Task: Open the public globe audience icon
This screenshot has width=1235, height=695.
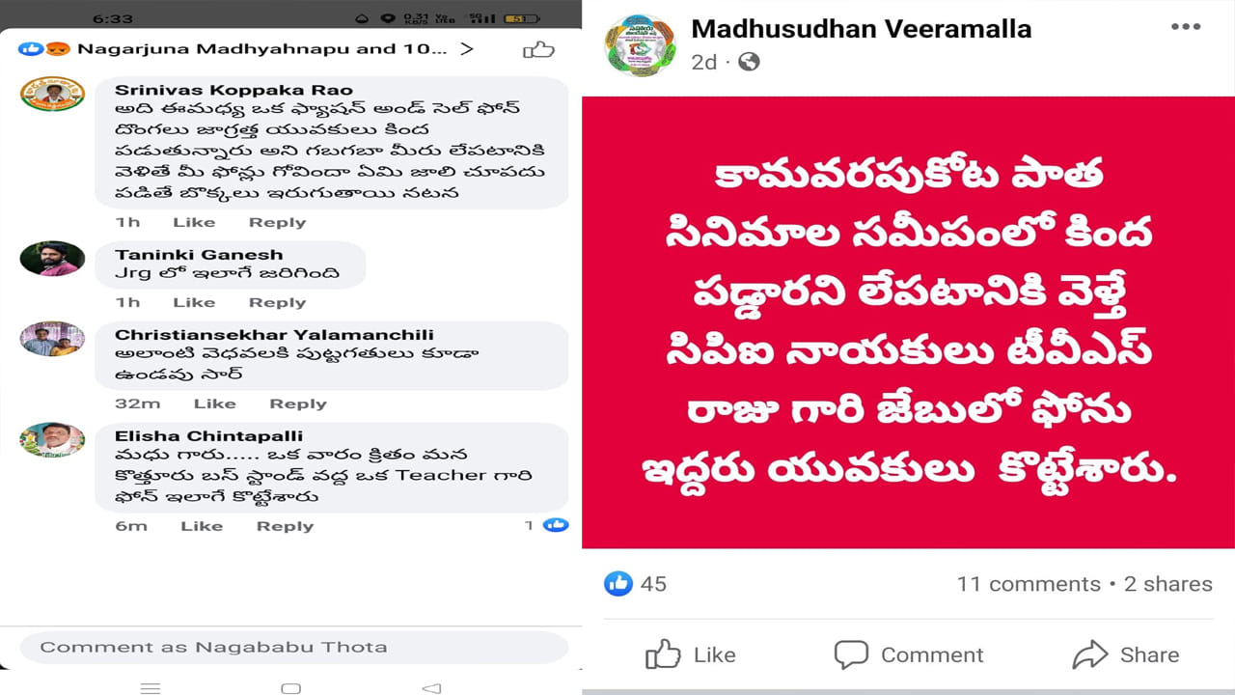Action: [749, 62]
